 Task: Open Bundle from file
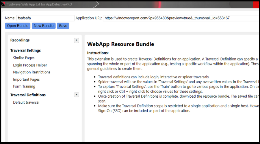click(18, 26)
